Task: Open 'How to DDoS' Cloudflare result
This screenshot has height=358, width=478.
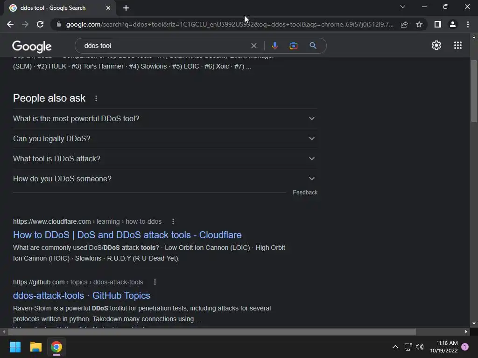Action: click(x=127, y=235)
